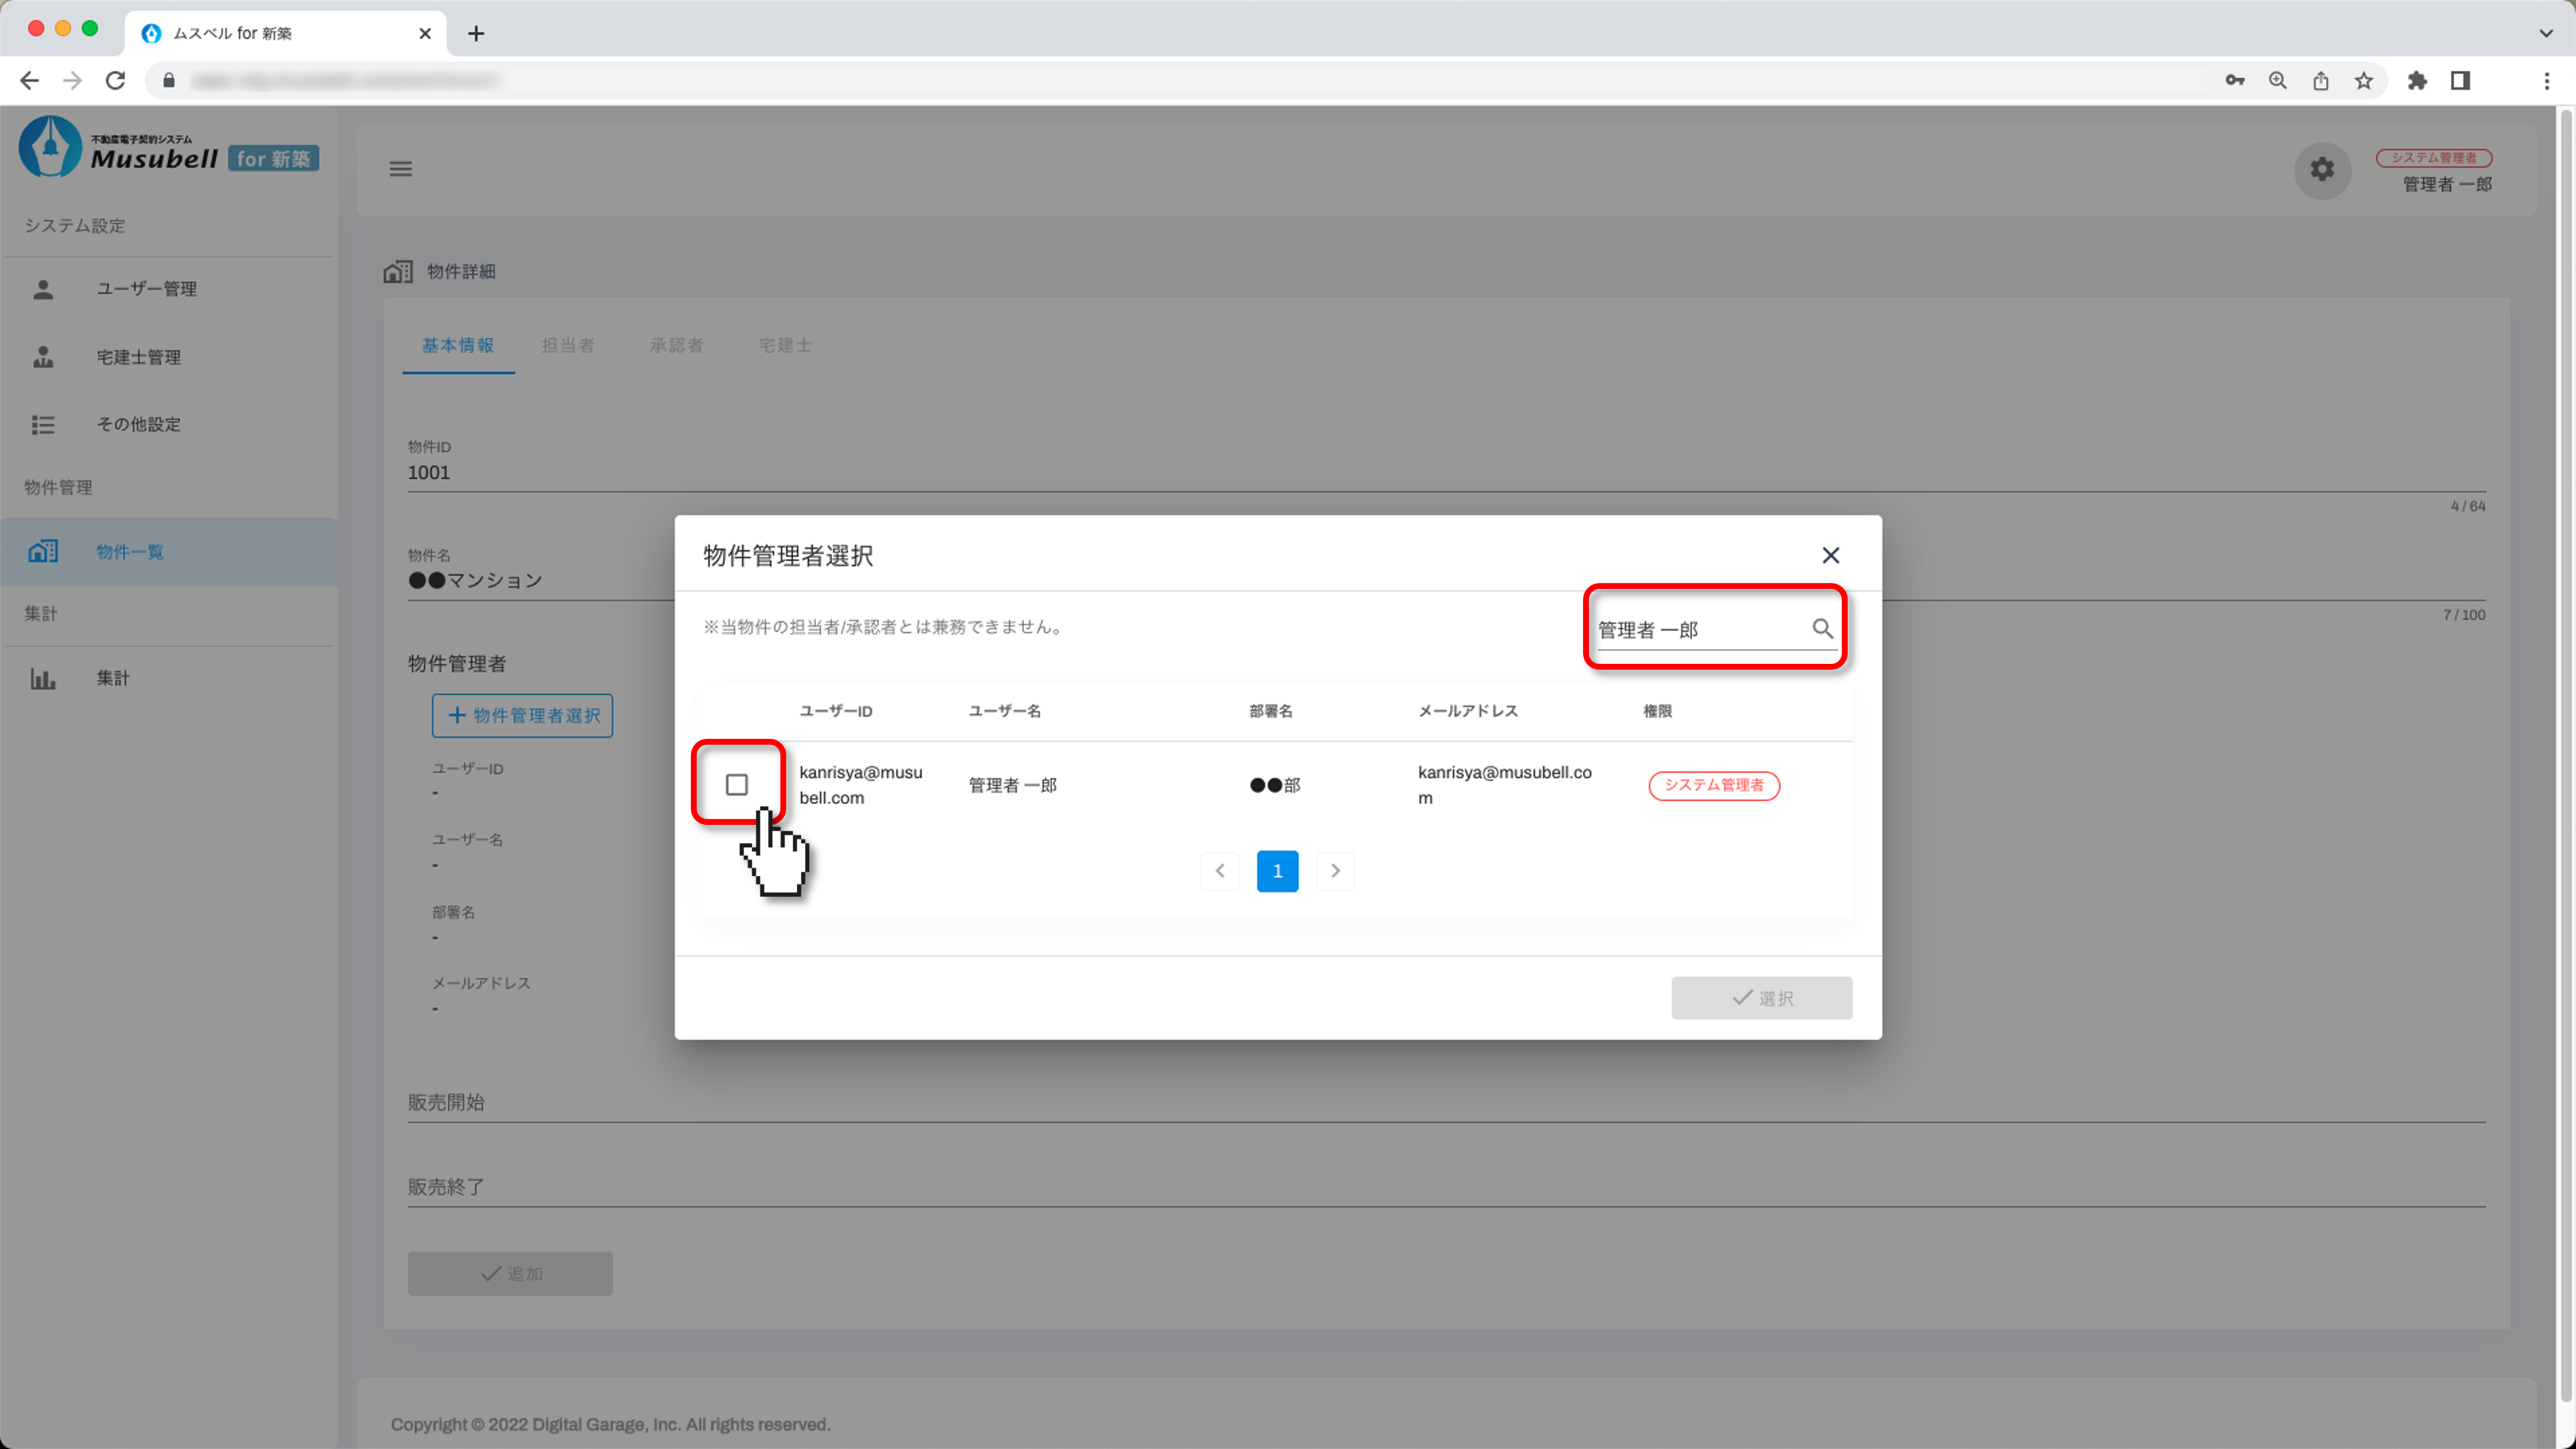Bookmark page with star icon

[x=2364, y=81]
